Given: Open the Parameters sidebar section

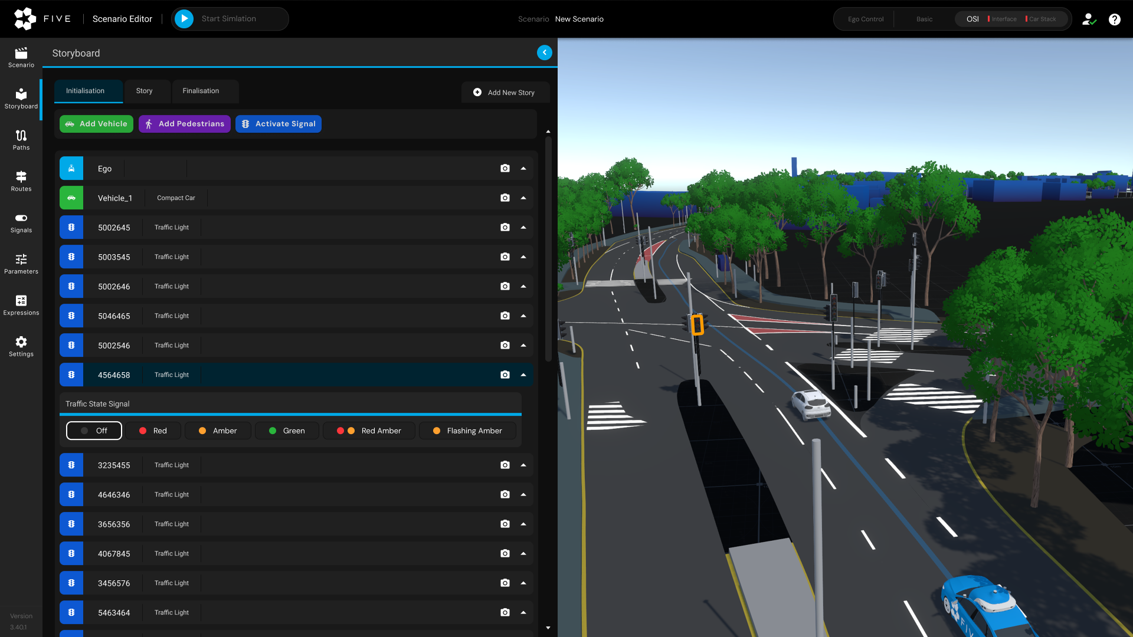Looking at the screenshot, I should click(21, 264).
